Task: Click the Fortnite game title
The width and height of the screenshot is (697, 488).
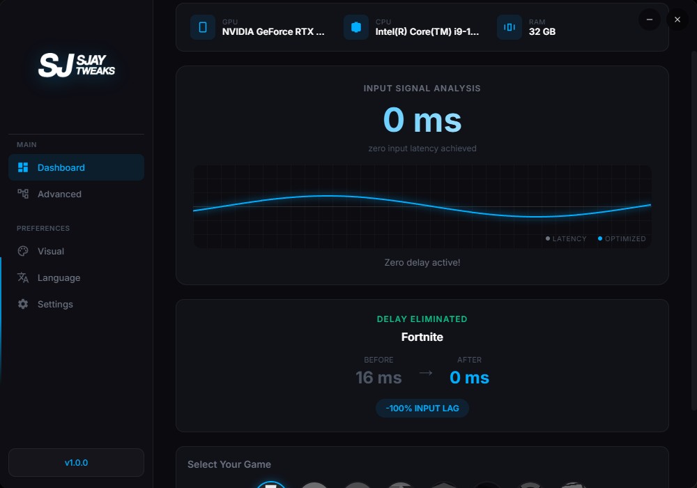Action: 422,337
